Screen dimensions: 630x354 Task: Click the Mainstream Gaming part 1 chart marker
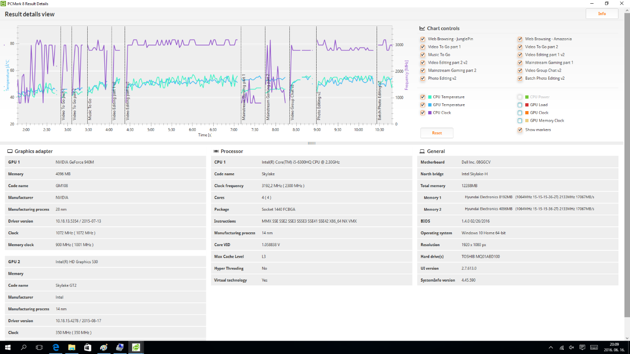(x=244, y=98)
